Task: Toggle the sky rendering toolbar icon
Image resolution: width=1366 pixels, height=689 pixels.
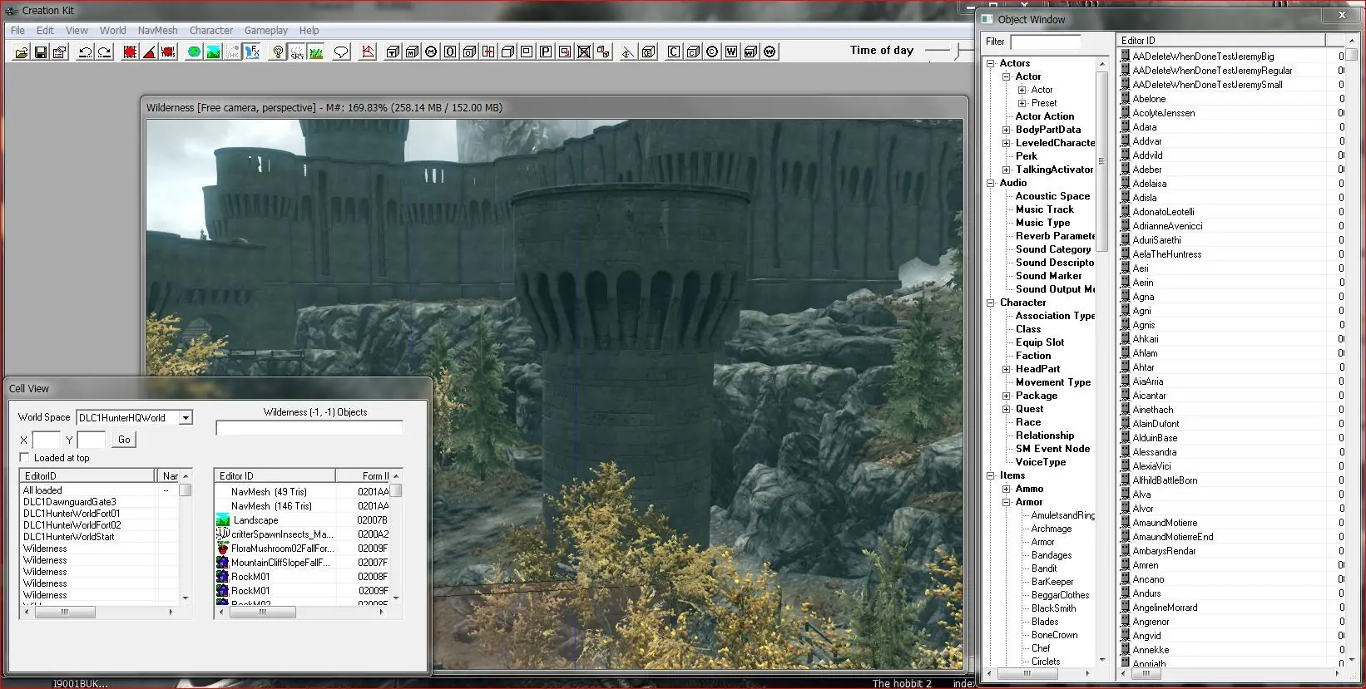Action: (297, 52)
